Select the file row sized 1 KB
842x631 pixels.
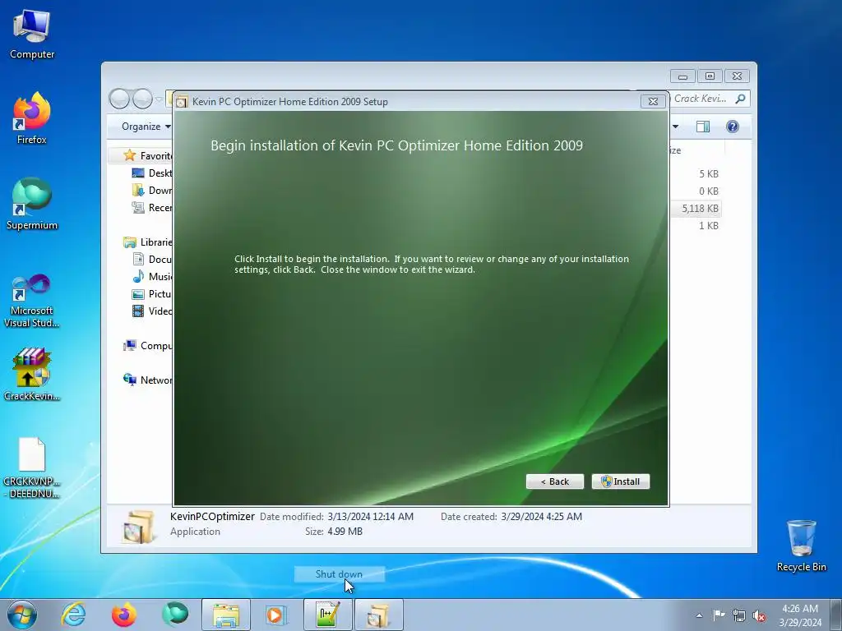pos(696,225)
